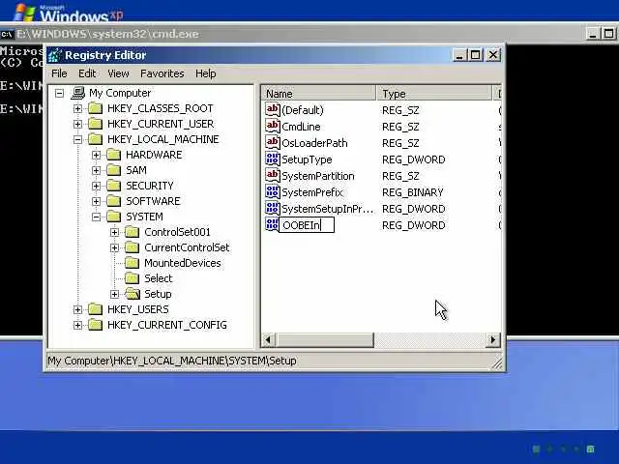Select the SetupType value name
The height and width of the screenshot is (464, 619).
(307, 159)
